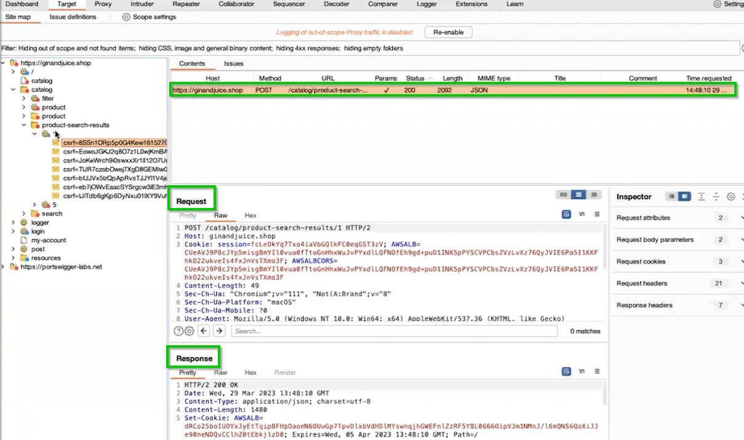Switch to the Repeater tab
This screenshot has width=744, height=440.
tap(186, 4)
